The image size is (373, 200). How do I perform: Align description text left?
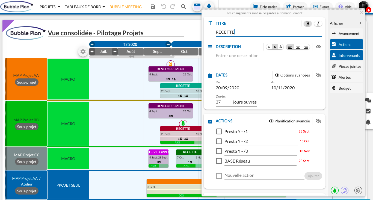tap(290, 47)
